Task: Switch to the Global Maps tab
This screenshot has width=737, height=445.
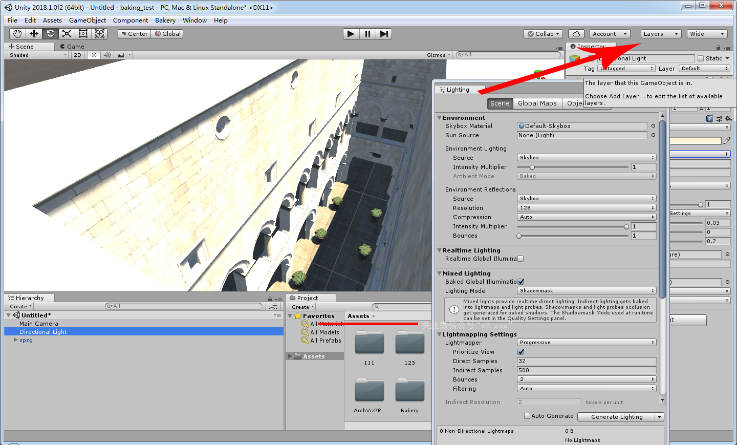Action: pyautogui.click(x=537, y=103)
